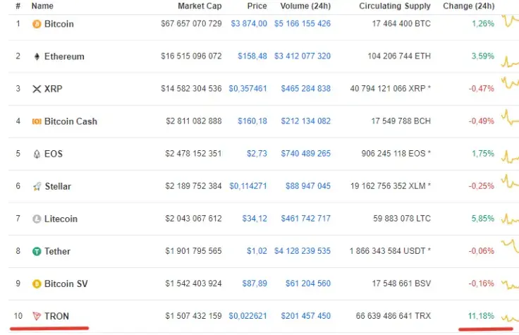Screen dimensions: 519x335
Task: Open Litecoin price link $34,12
Action: tap(255, 219)
